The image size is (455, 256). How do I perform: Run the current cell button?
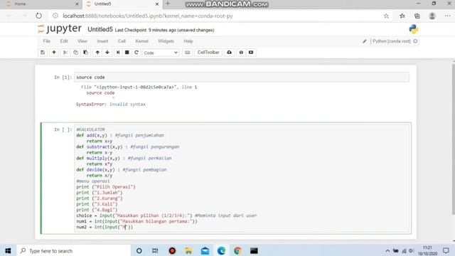(x=118, y=53)
